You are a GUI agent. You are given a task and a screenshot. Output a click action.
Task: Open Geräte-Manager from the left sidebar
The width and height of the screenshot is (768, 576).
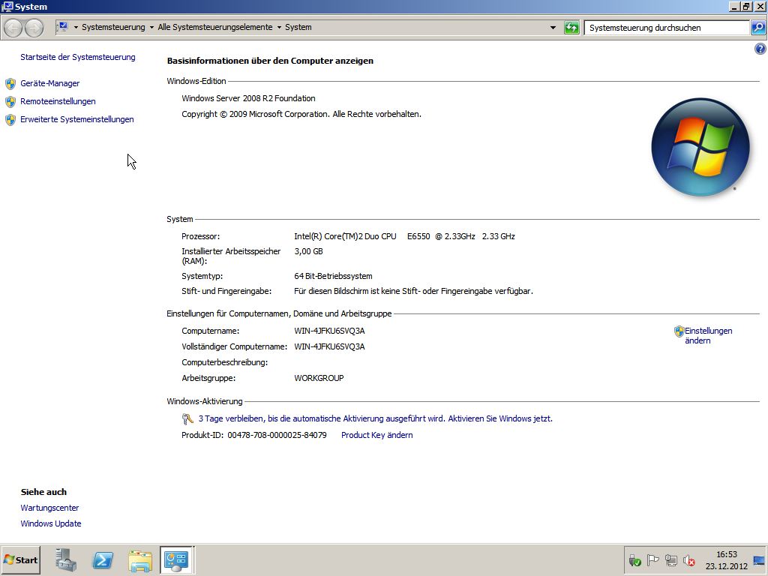point(49,83)
